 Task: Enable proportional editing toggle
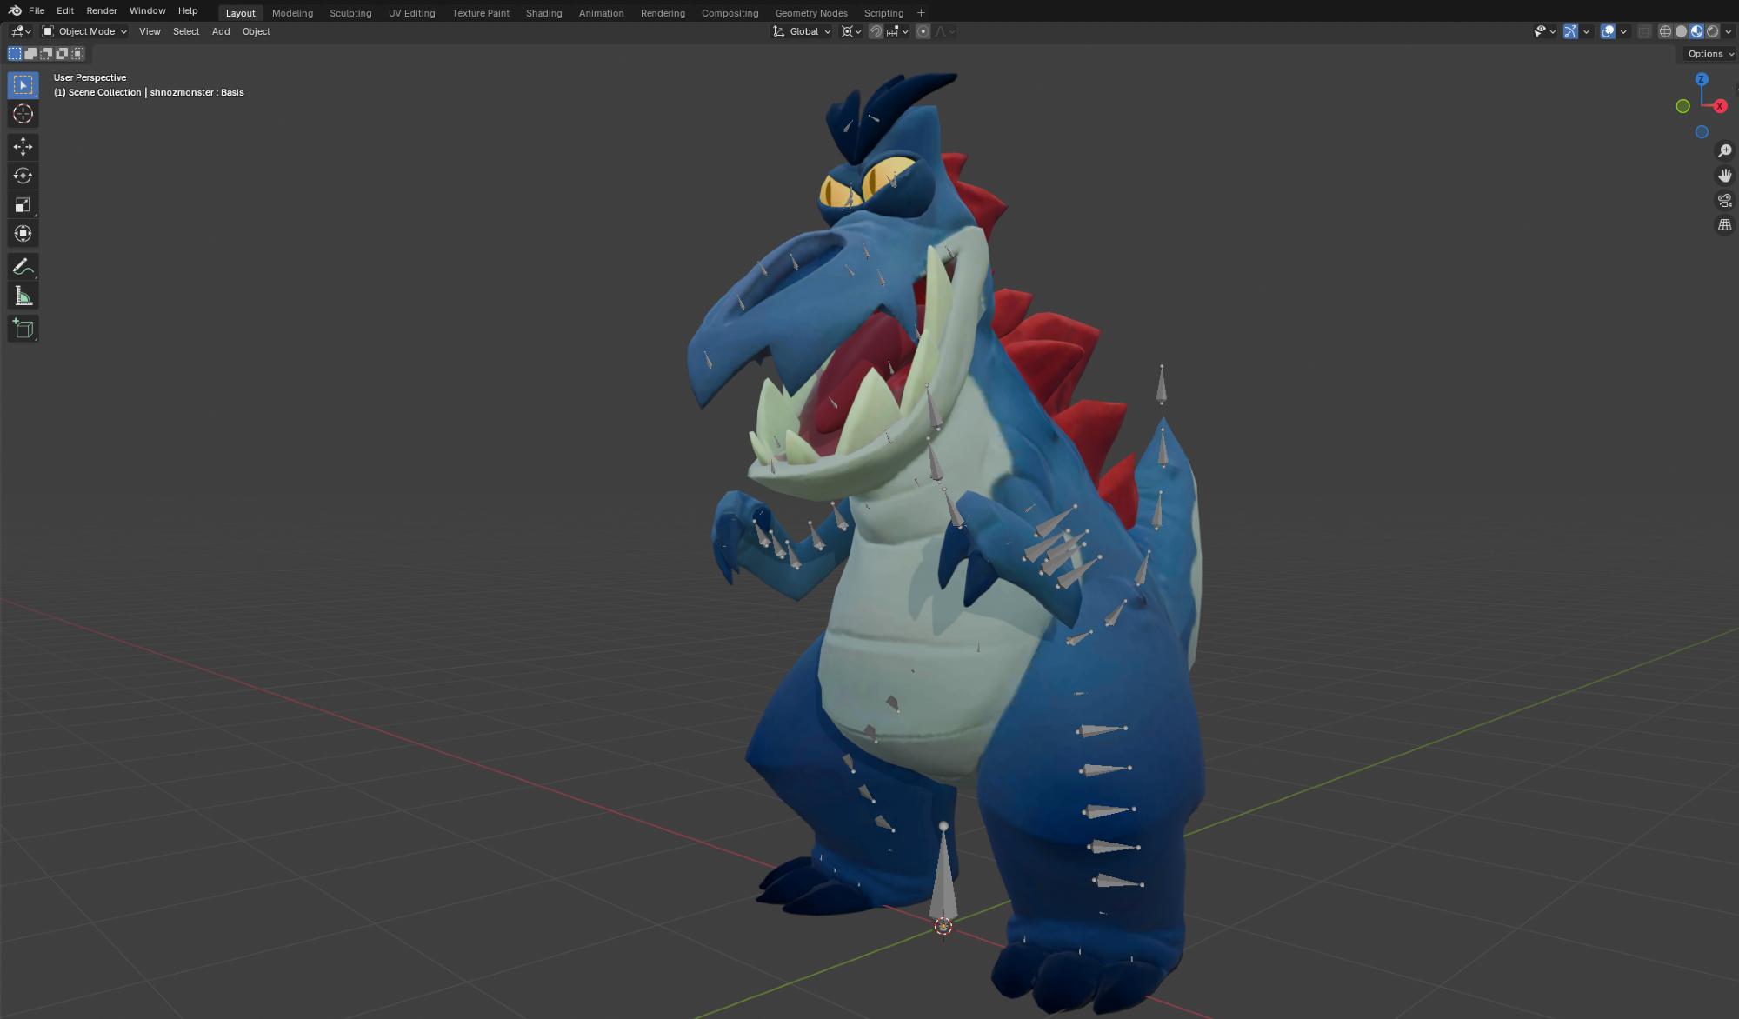(x=923, y=31)
